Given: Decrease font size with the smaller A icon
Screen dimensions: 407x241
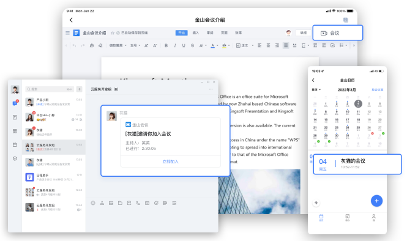Looking at the screenshot, I should pyautogui.click(x=155, y=46).
